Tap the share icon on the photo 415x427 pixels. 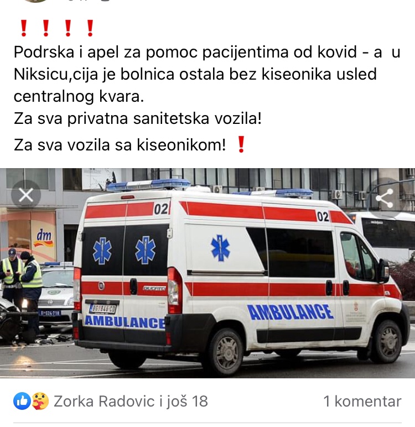click(x=385, y=198)
